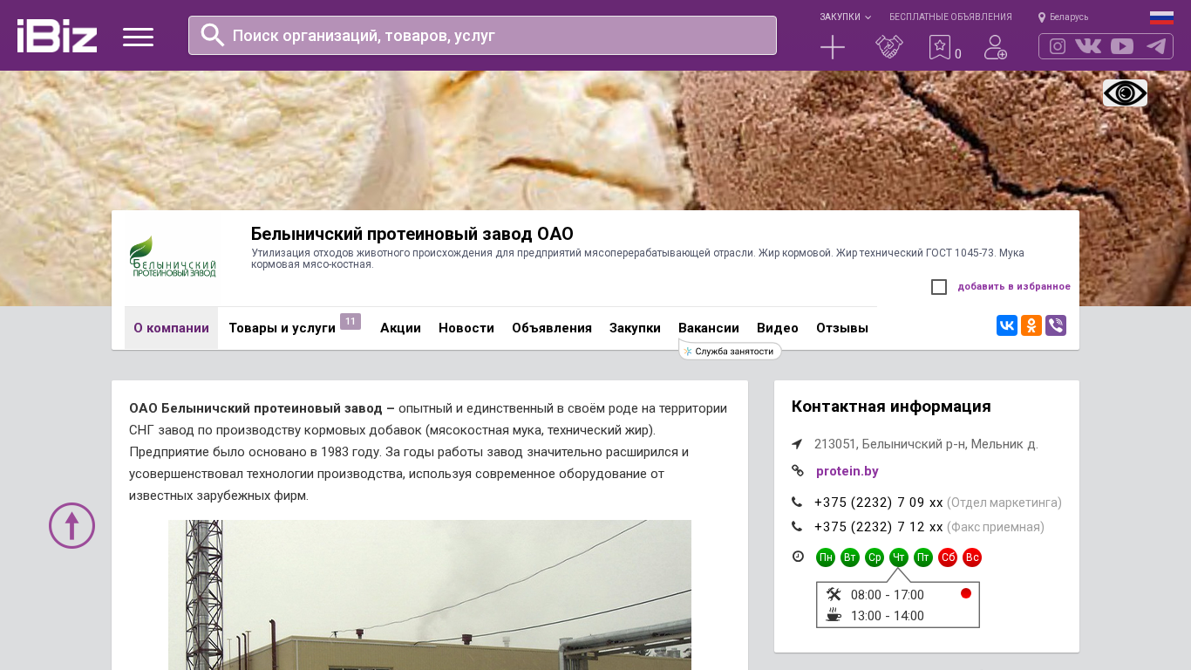The height and width of the screenshot is (670, 1191).
Task: Click the working hours 08:00 - 17:00
Action: click(x=888, y=595)
